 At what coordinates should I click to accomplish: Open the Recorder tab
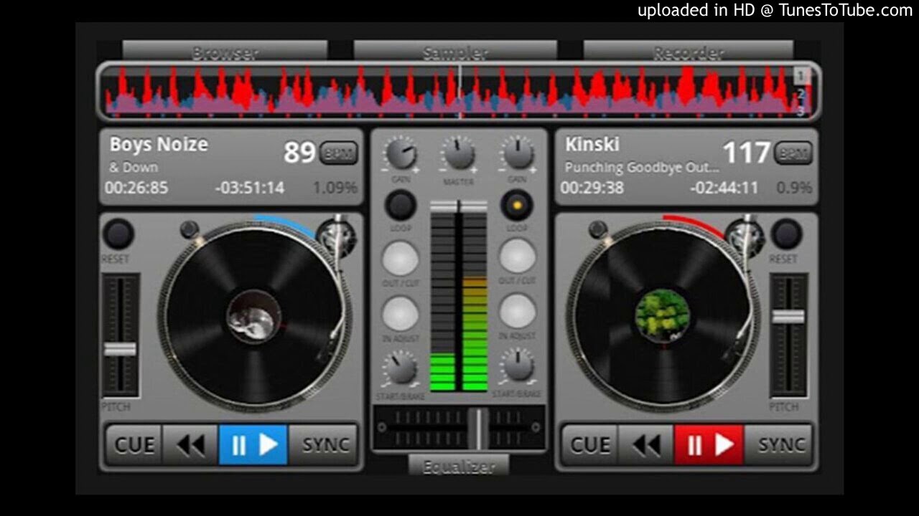pyautogui.click(x=688, y=52)
